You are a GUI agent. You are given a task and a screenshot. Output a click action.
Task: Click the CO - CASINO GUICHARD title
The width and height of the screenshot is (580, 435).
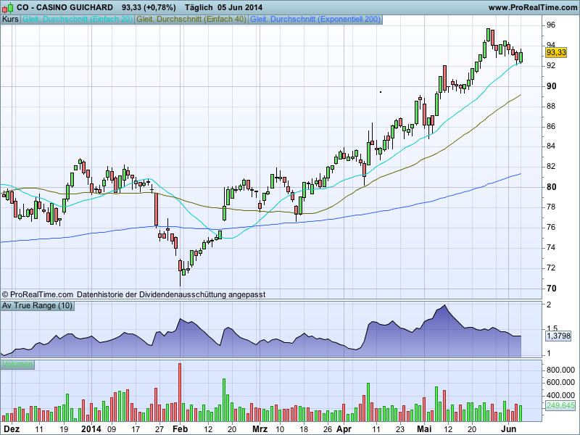click(65, 7)
